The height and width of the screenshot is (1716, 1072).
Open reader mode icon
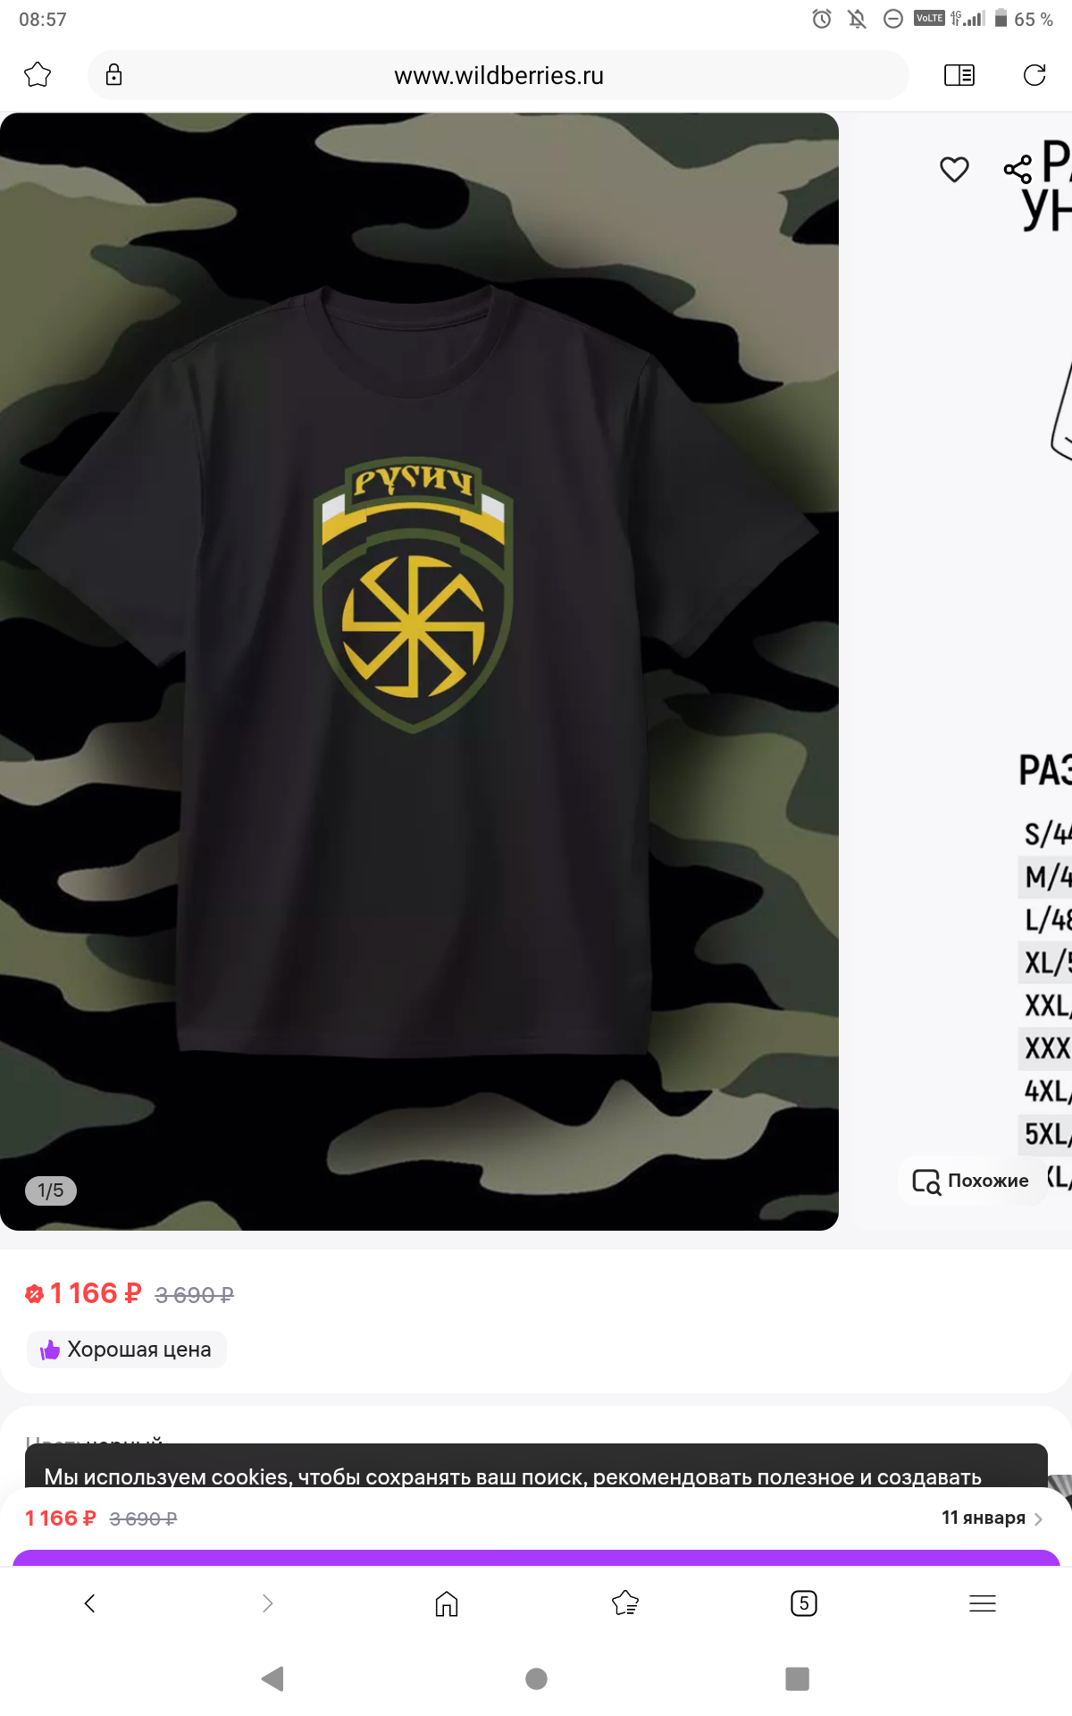[x=959, y=75]
